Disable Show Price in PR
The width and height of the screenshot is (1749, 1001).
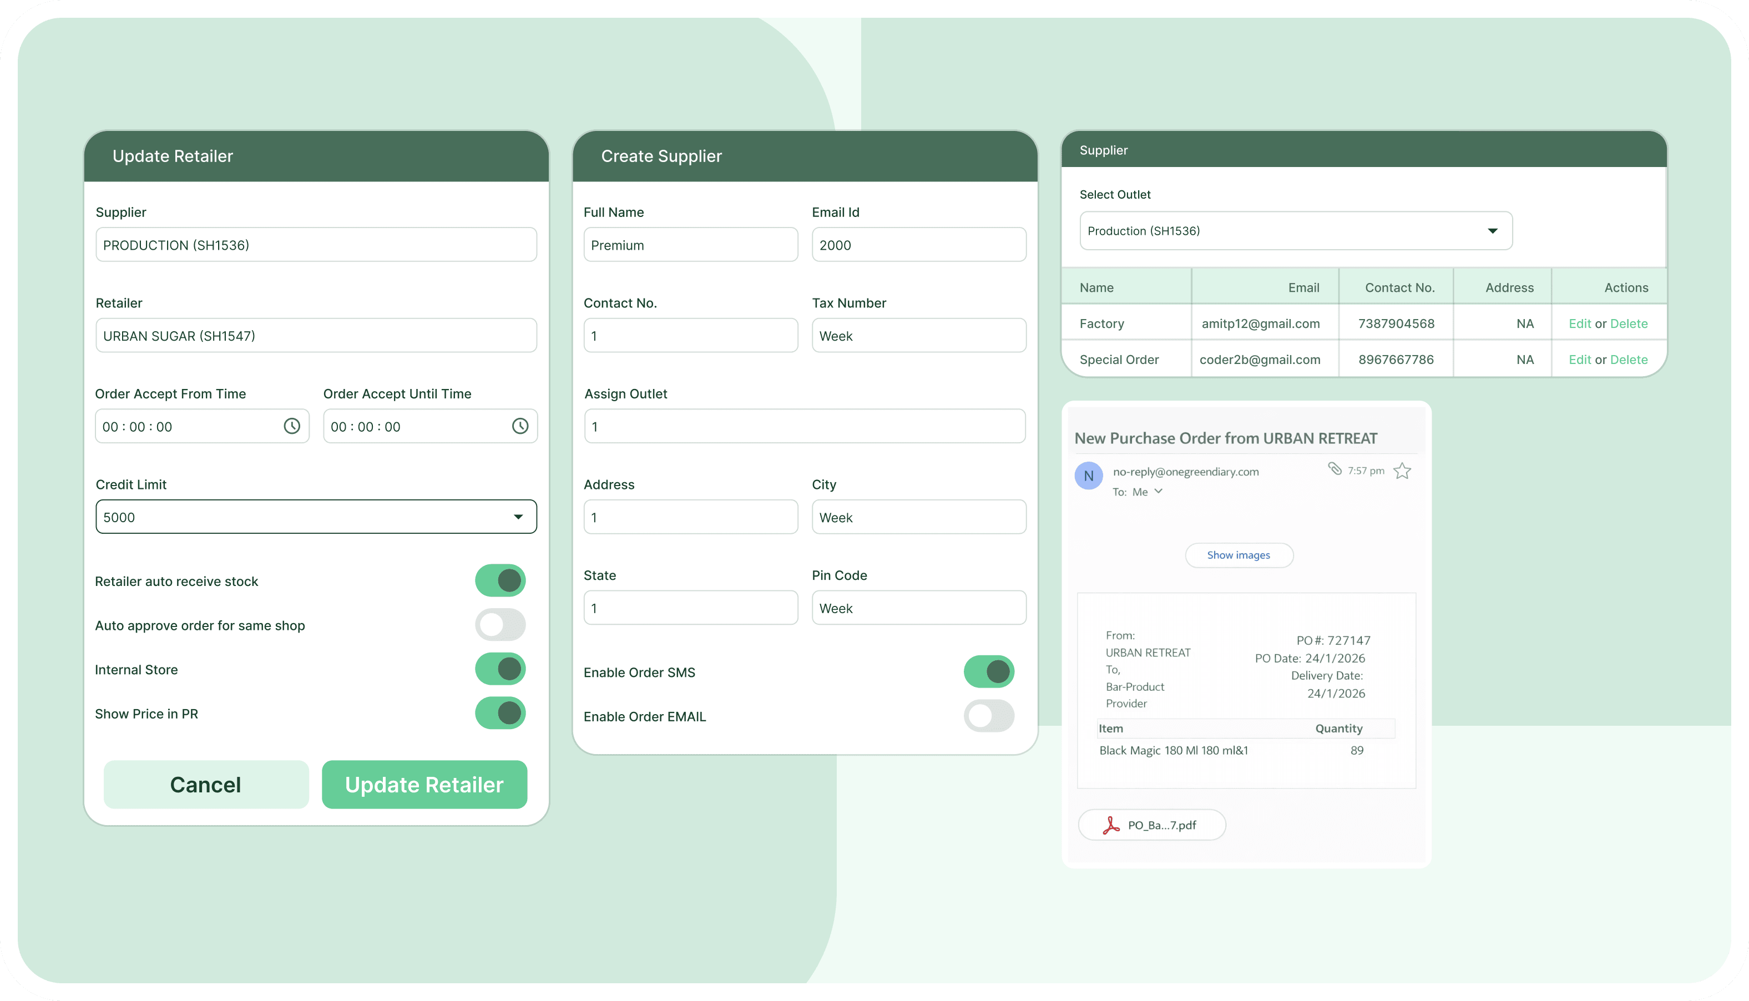tap(500, 713)
